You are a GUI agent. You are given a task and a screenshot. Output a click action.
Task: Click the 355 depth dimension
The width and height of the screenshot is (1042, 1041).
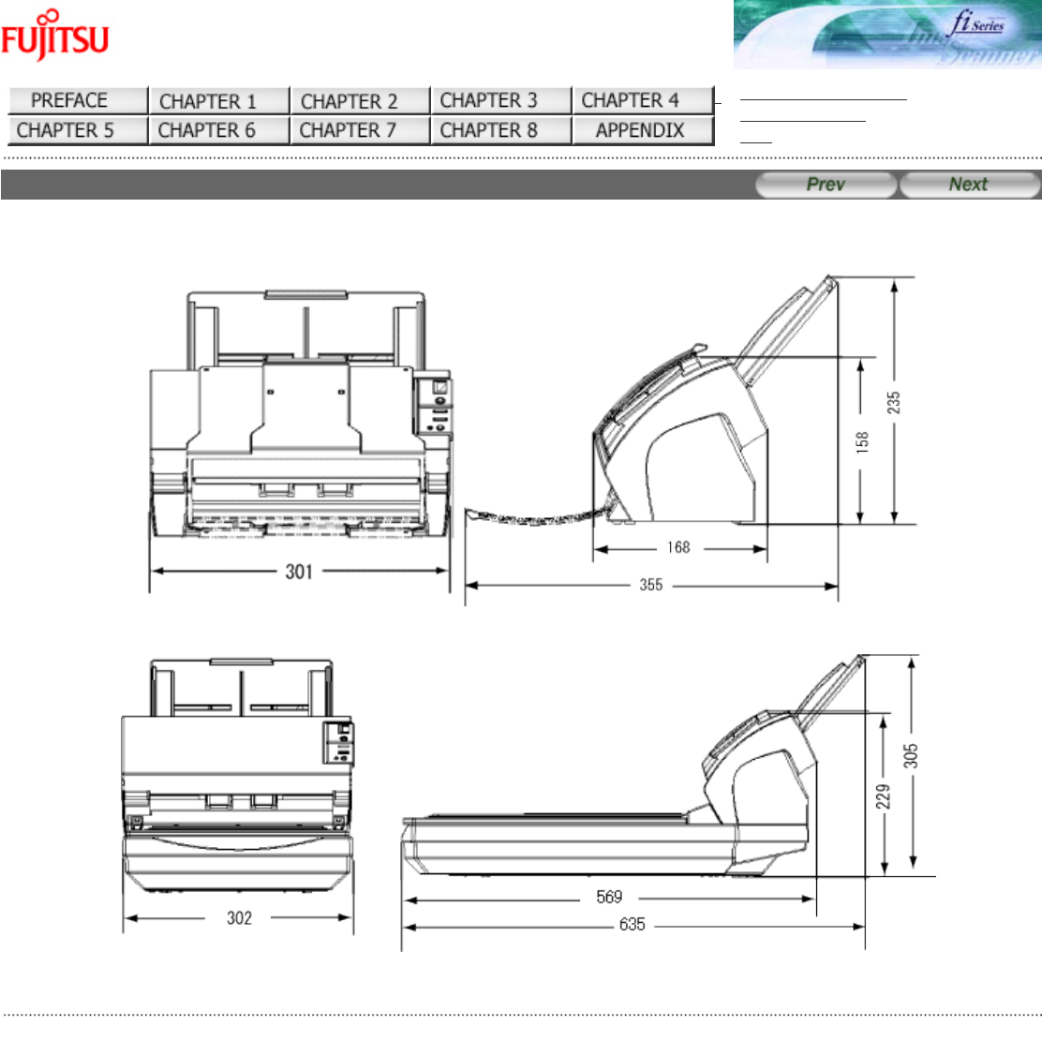651,585
